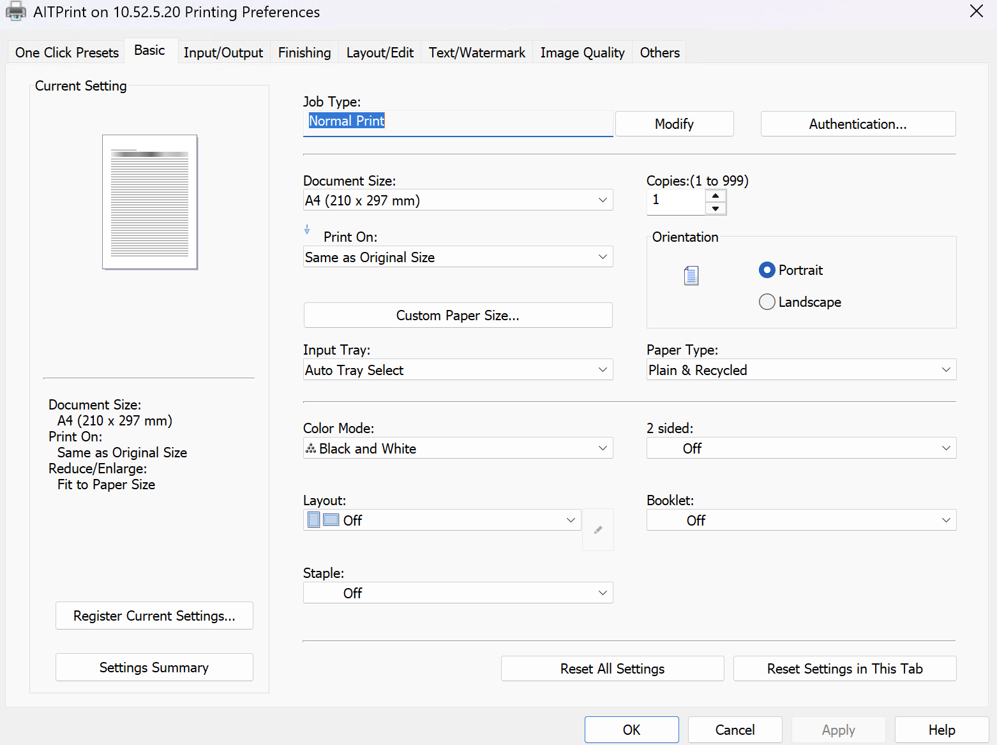Close the Printing Preferences window
The image size is (997, 745).
click(976, 11)
